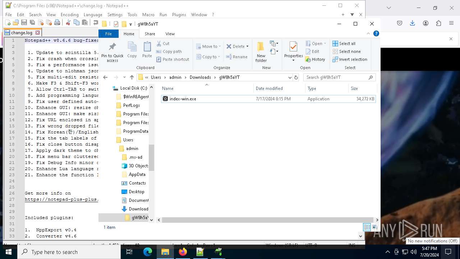This screenshot has width=460, height=259.
Task: Open Explorer File tab
Action: click(108, 34)
